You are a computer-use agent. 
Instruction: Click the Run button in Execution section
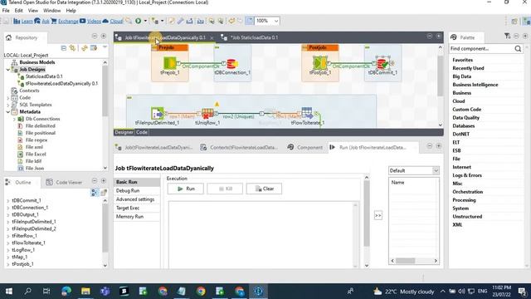[186, 189]
